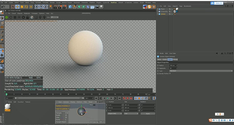Toggle clay mode sphere icon
This screenshot has height=125, width=234.
tap(32, 17)
